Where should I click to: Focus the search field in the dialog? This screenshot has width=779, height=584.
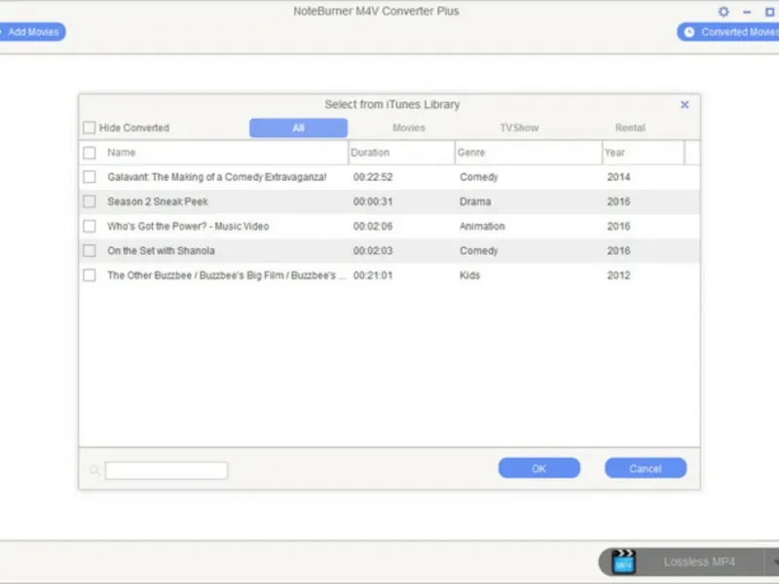167,470
